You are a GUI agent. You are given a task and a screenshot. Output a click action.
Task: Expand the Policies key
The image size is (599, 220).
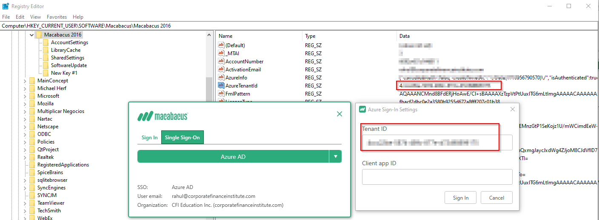coord(25,142)
